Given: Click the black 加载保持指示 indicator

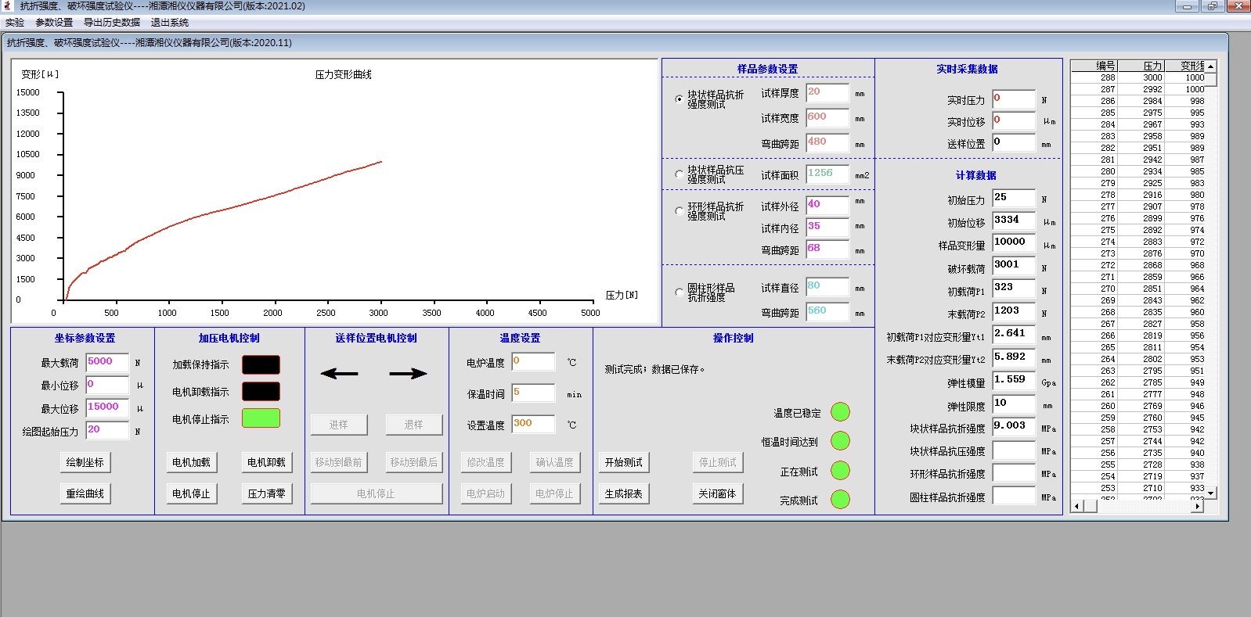Looking at the screenshot, I should click(261, 364).
